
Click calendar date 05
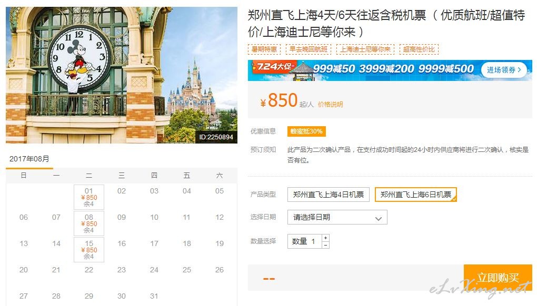(x=220, y=191)
